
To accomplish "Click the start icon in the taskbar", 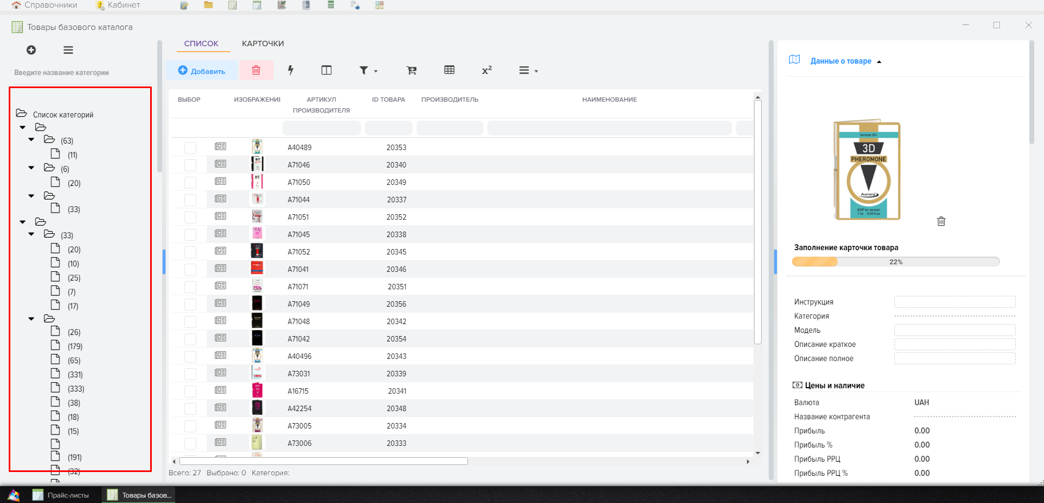I will tap(14, 495).
